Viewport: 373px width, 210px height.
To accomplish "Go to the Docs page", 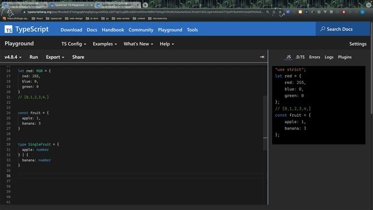I will coord(92,30).
